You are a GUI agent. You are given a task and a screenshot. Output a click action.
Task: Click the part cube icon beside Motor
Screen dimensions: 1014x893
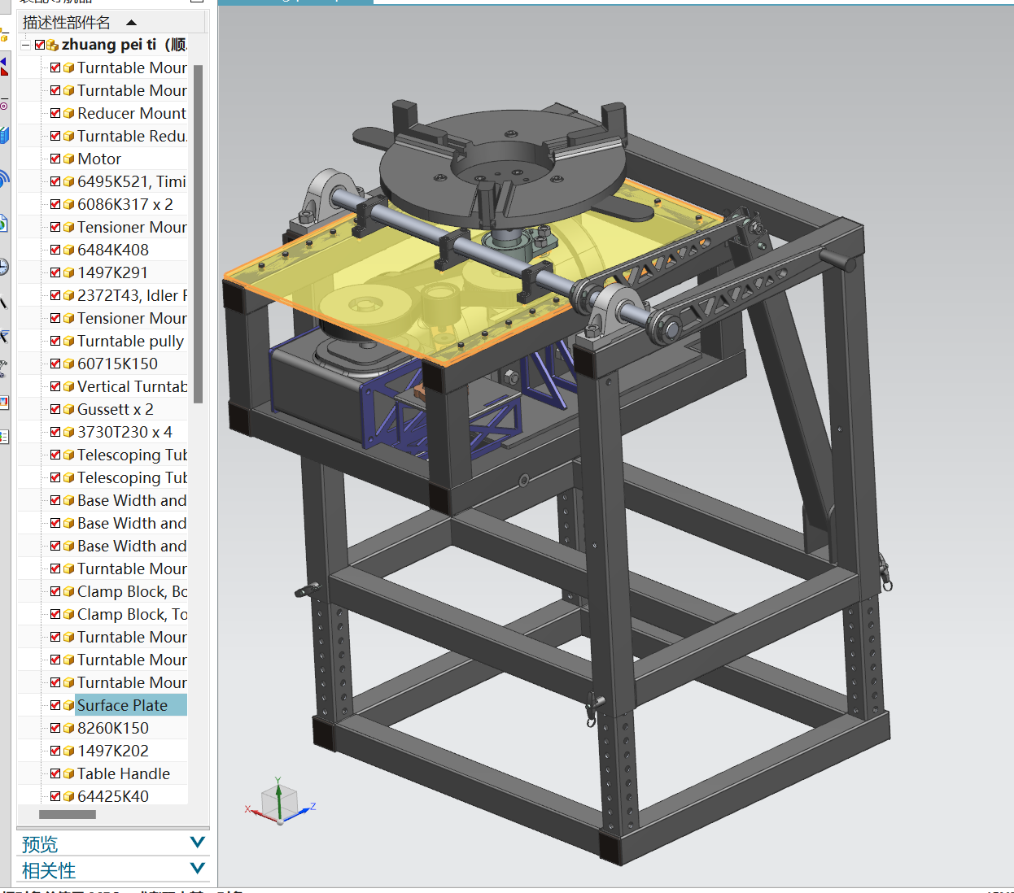coord(68,159)
